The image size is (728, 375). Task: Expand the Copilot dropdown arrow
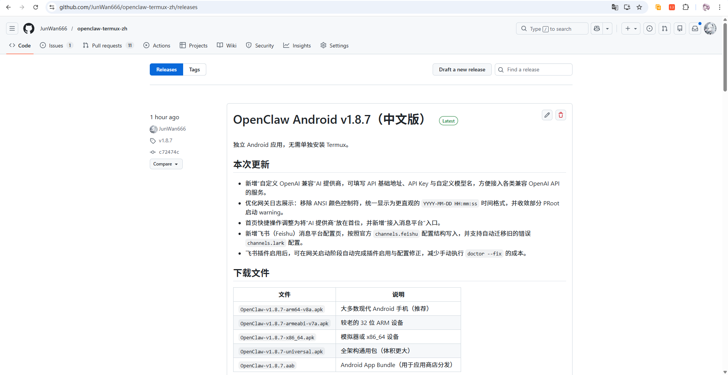coord(607,28)
